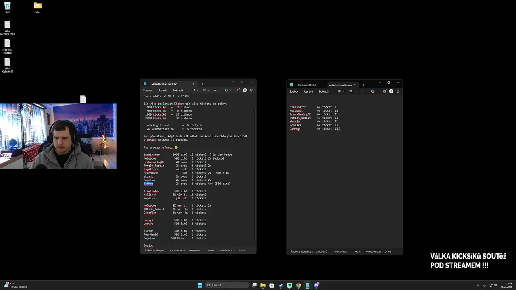Select the Válka Kicksíků vol II desktop file
Image resolution: width=516 pixels, height=290 pixels.
click(x=7, y=28)
